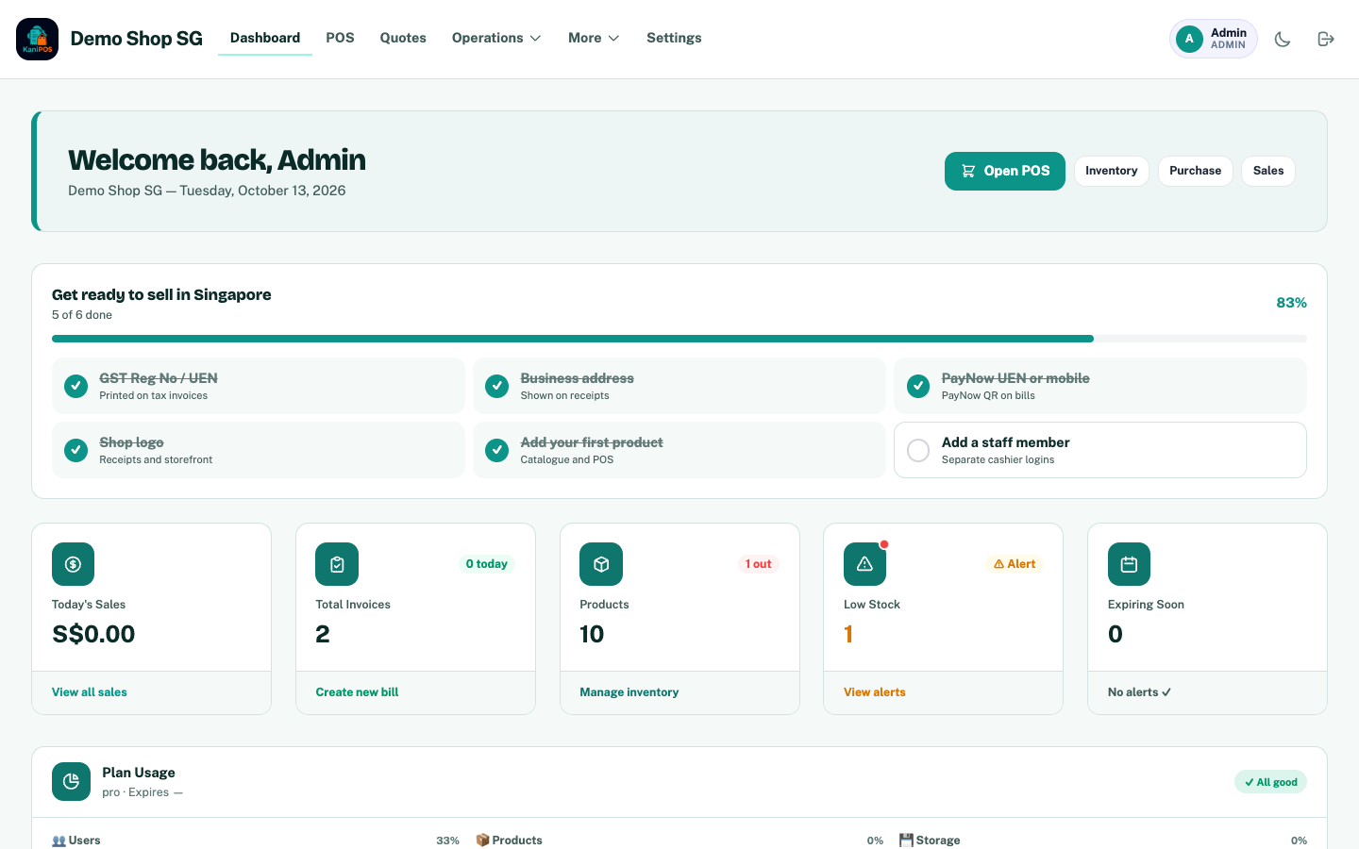Check the Add a staff member circle
The height and width of the screenshot is (849, 1359).
pyautogui.click(x=918, y=450)
